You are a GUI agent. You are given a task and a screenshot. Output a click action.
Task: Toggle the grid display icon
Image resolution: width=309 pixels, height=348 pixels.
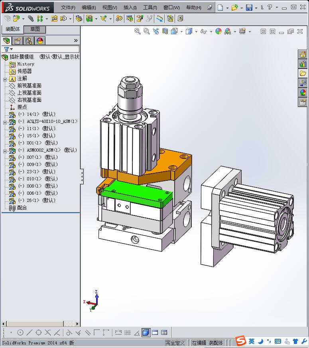click(x=128, y=332)
